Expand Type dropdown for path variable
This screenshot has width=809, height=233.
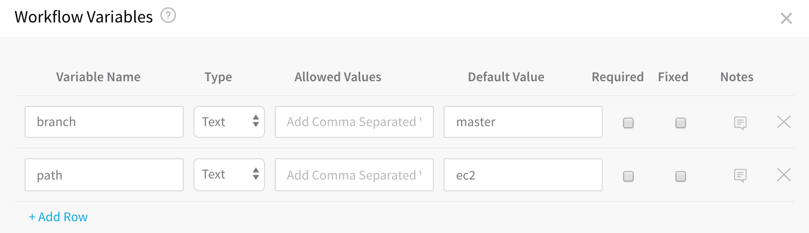(x=229, y=175)
